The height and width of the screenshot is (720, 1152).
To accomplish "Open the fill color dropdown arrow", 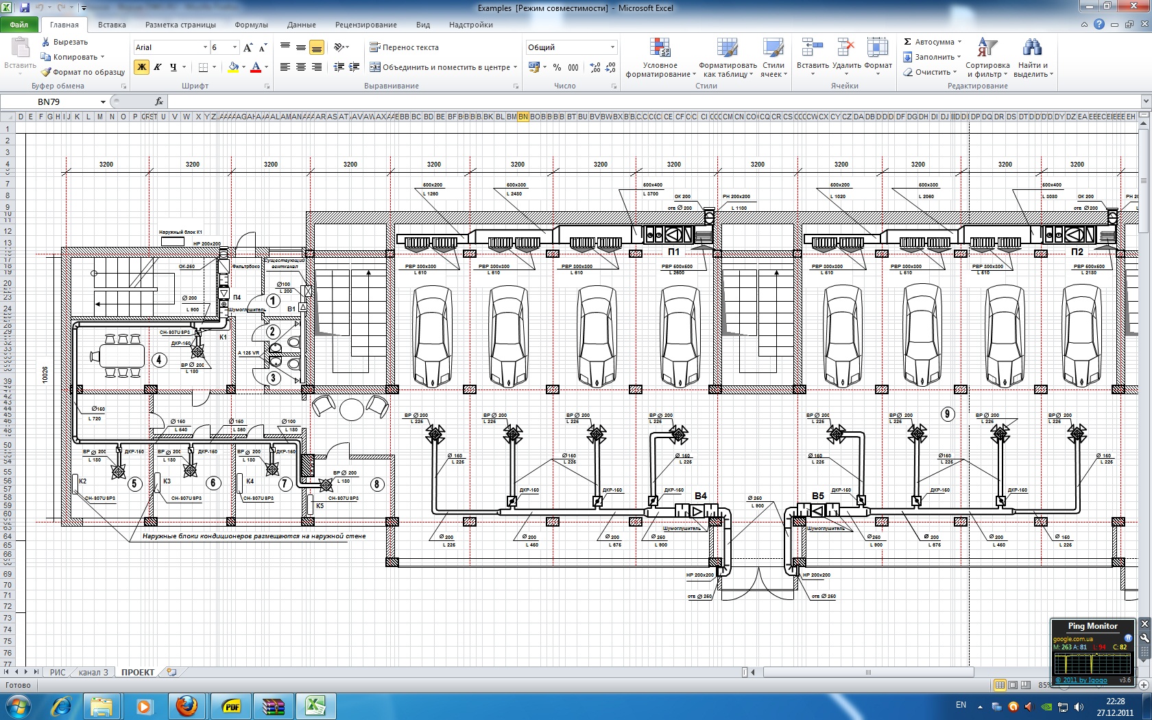I will 243,67.
